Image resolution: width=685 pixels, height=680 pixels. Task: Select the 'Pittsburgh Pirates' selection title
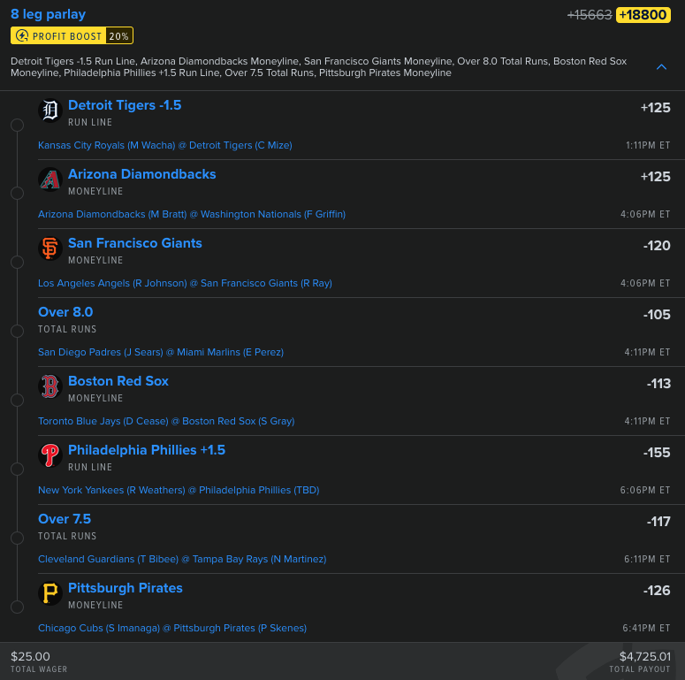126,588
